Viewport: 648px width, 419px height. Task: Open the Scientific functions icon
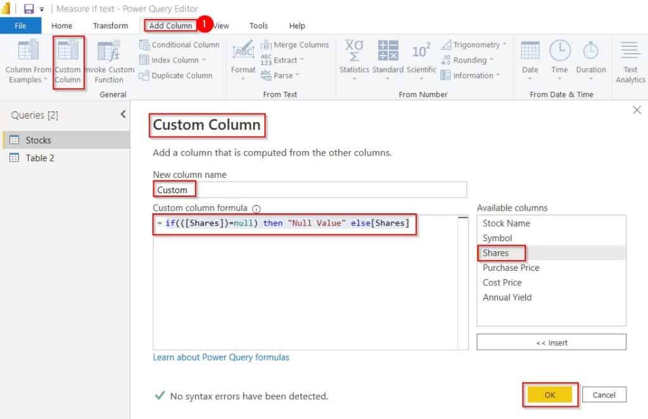coord(421,51)
